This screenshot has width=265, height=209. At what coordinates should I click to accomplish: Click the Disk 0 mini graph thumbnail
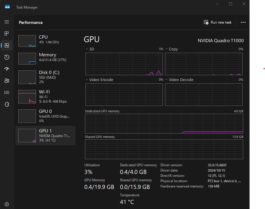tap(27, 77)
